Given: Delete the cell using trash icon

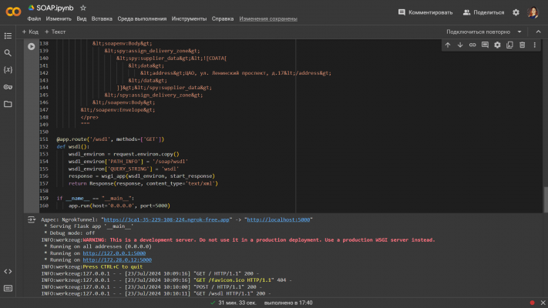Looking at the screenshot, I should [x=522, y=45].
